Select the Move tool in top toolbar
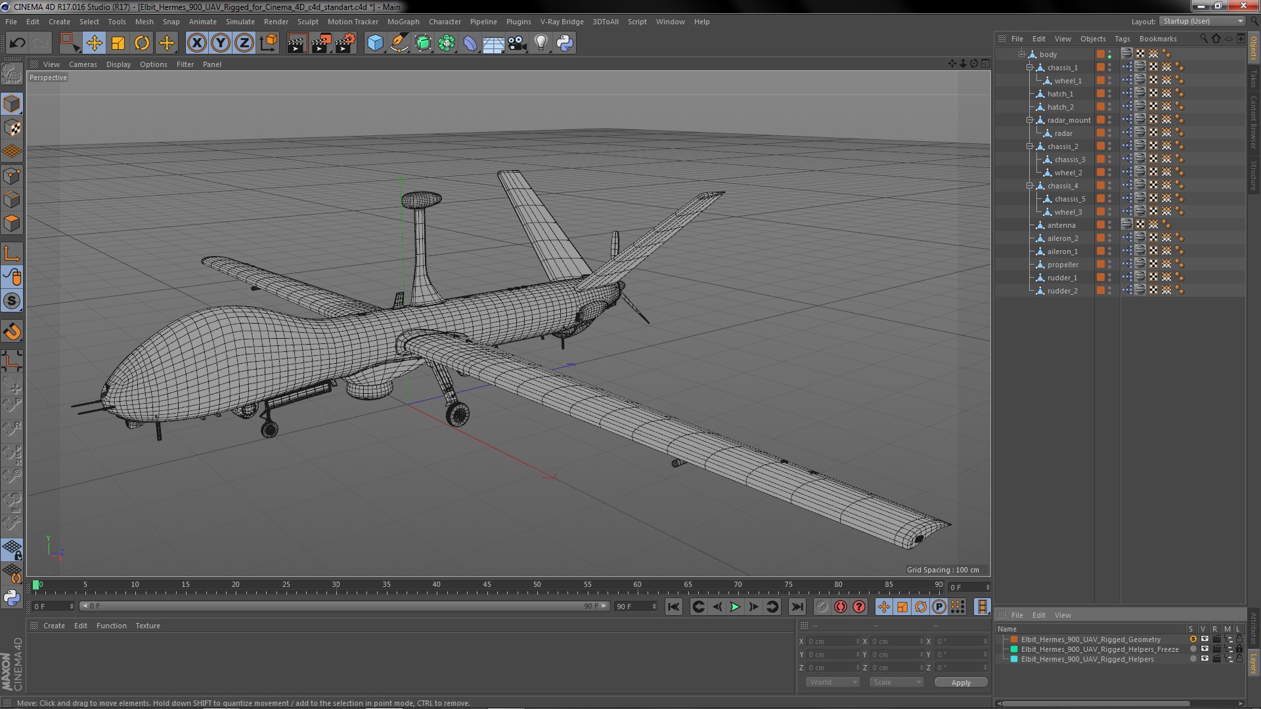The height and width of the screenshot is (709, 1261). pyautogui.click(x=94, y=43)
